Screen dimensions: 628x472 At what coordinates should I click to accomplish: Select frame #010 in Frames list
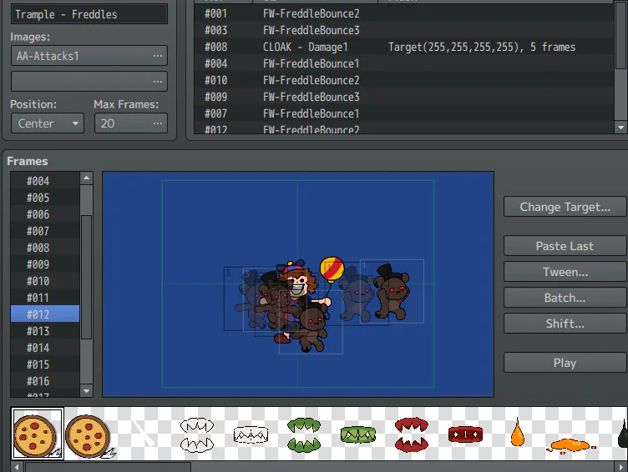[45, 281]
